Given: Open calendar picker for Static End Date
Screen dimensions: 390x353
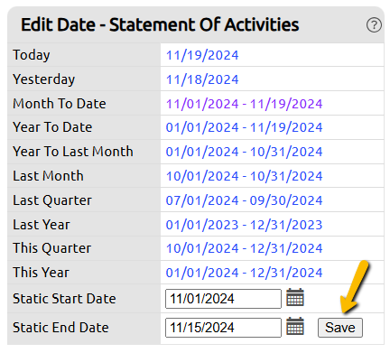Looking at the screenshot, I should click(295, 326).
